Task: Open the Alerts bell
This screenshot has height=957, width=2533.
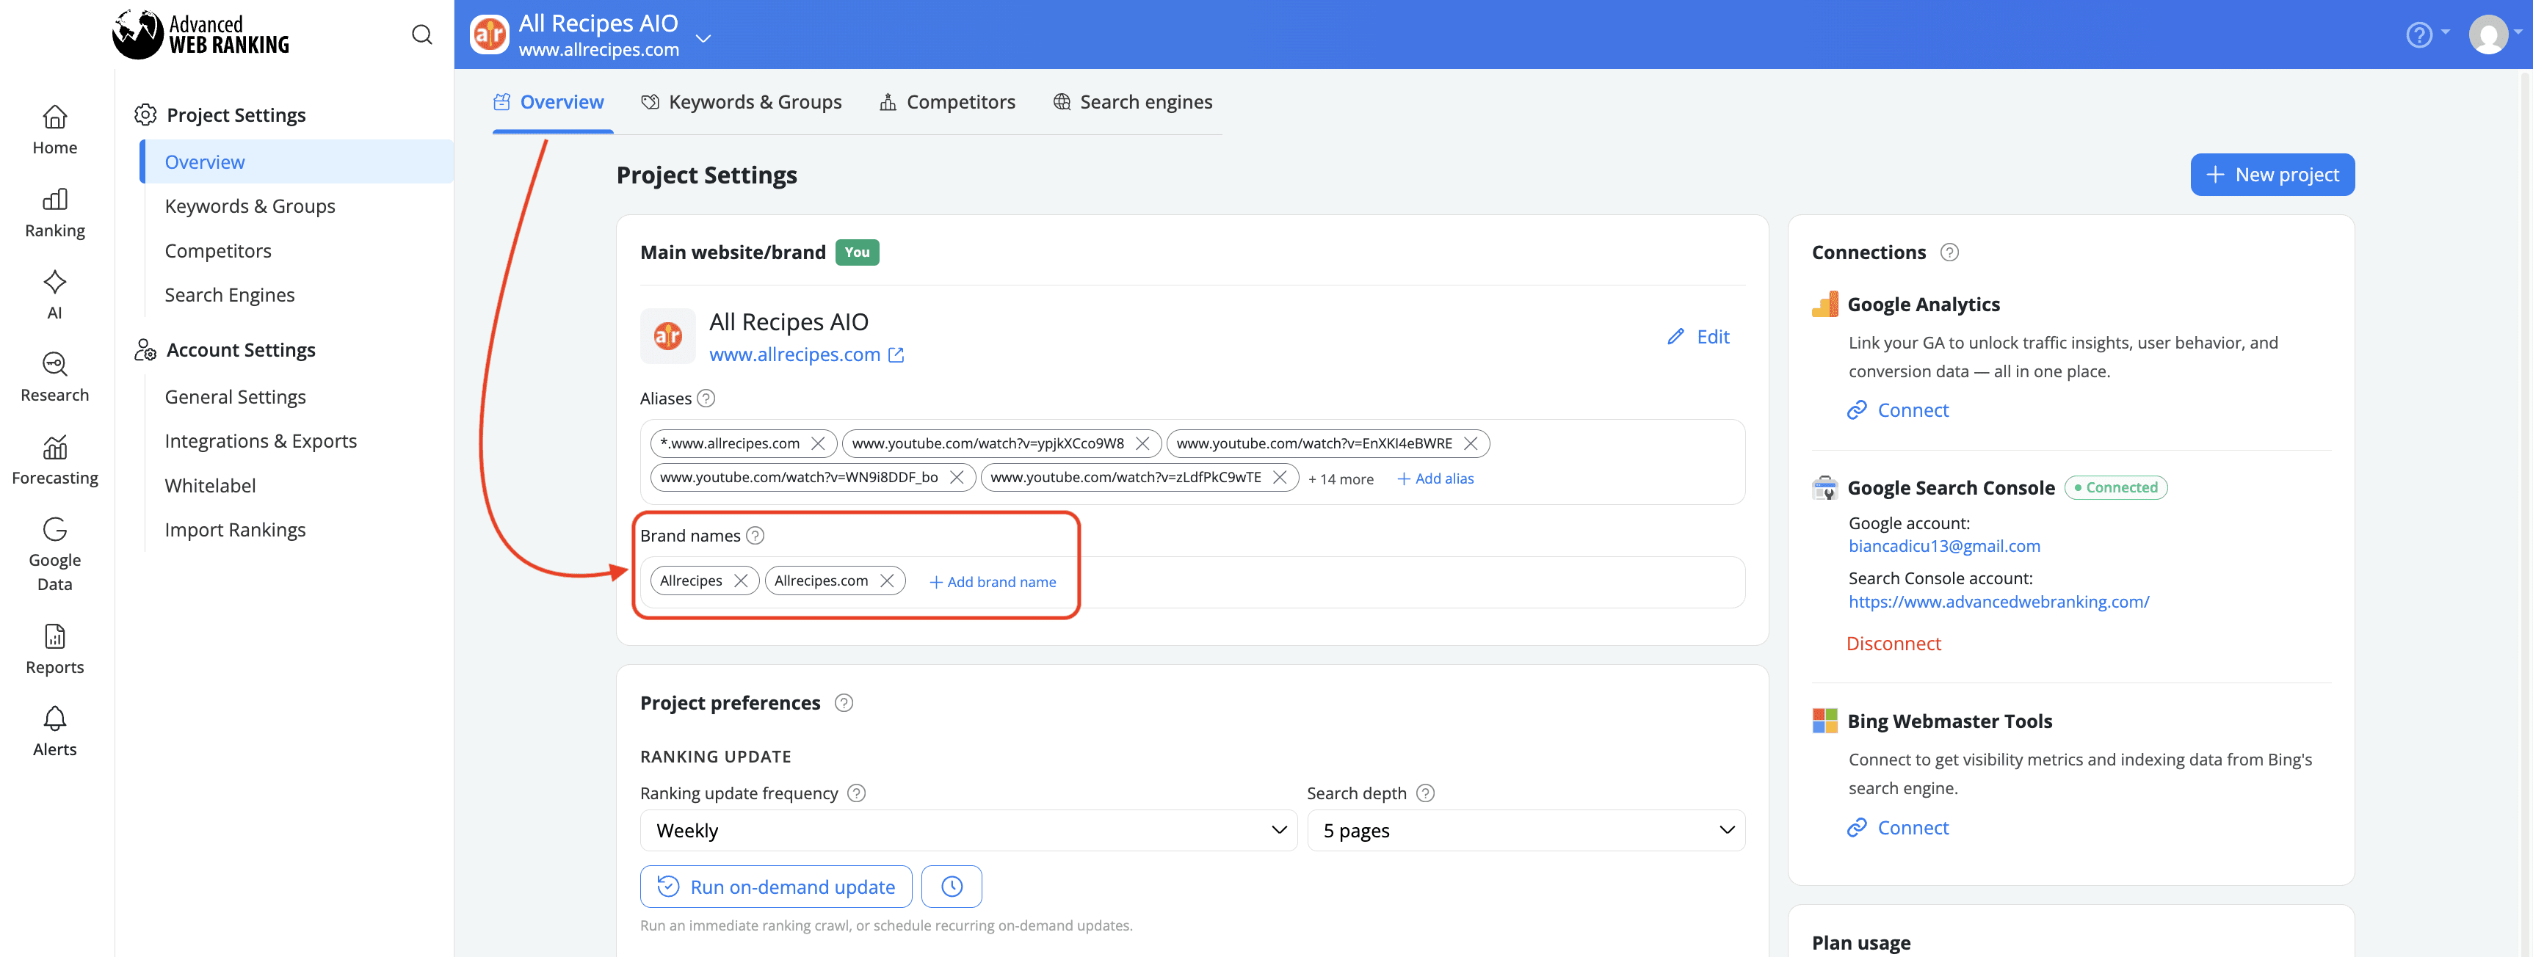Action: [x=55, y=732]
